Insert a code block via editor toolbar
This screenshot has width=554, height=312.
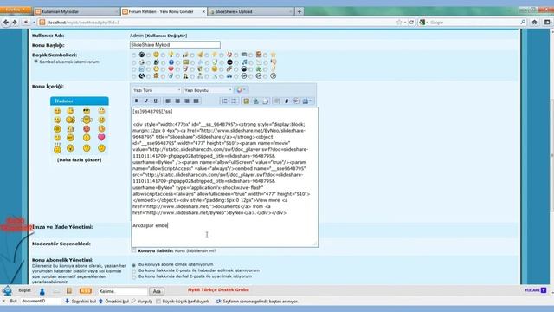tap(287, 101)
